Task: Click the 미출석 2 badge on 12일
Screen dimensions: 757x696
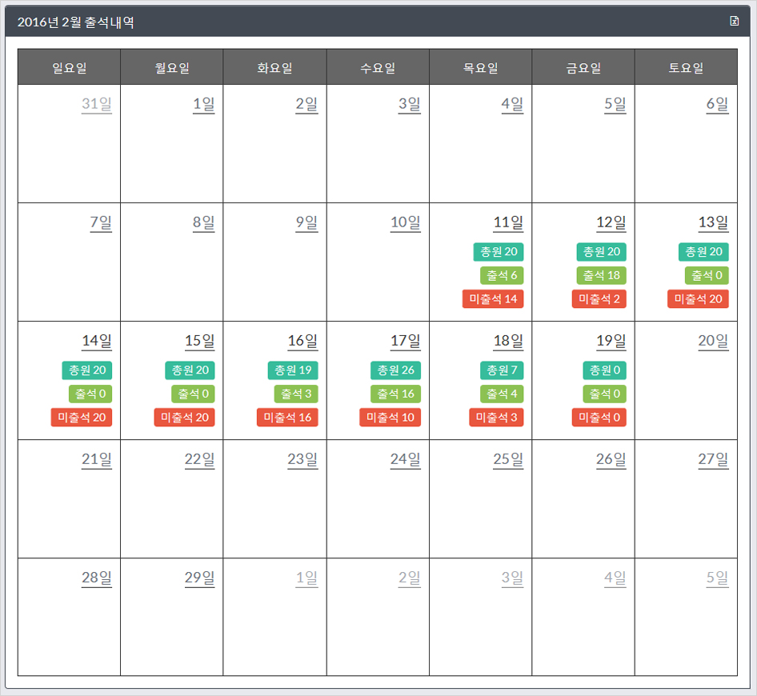Action: click(599, 298)
